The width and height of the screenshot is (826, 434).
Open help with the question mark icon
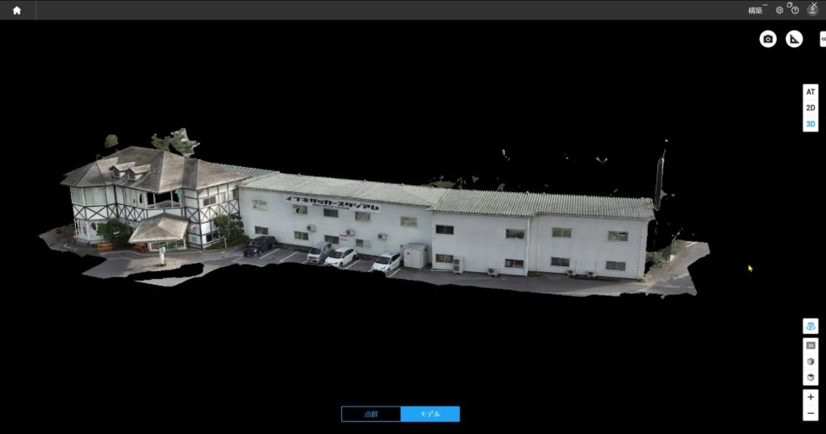click(x=795, y=10)
